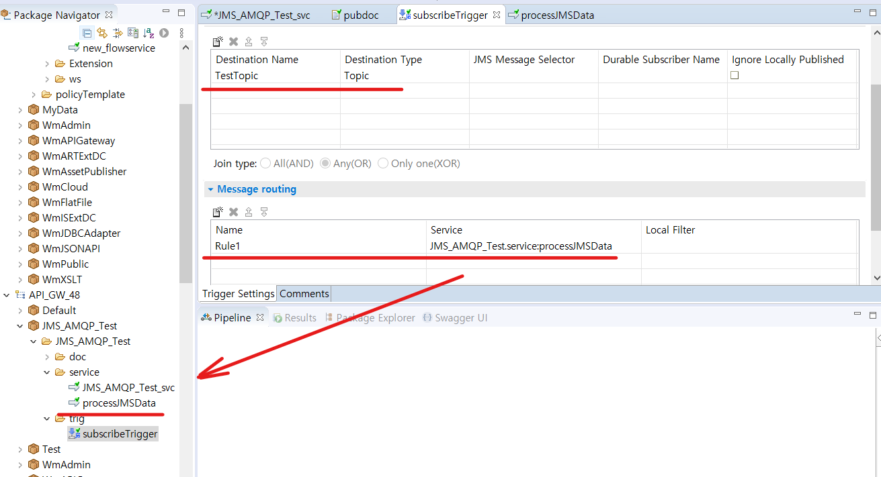Move destination row down with arrow icon

(264, 42)
